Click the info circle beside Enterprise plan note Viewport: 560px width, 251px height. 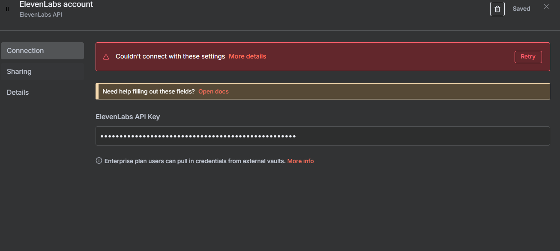point(99,161)
